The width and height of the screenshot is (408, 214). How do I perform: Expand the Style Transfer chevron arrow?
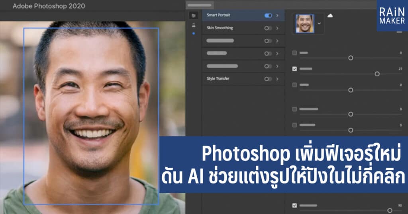277,79
